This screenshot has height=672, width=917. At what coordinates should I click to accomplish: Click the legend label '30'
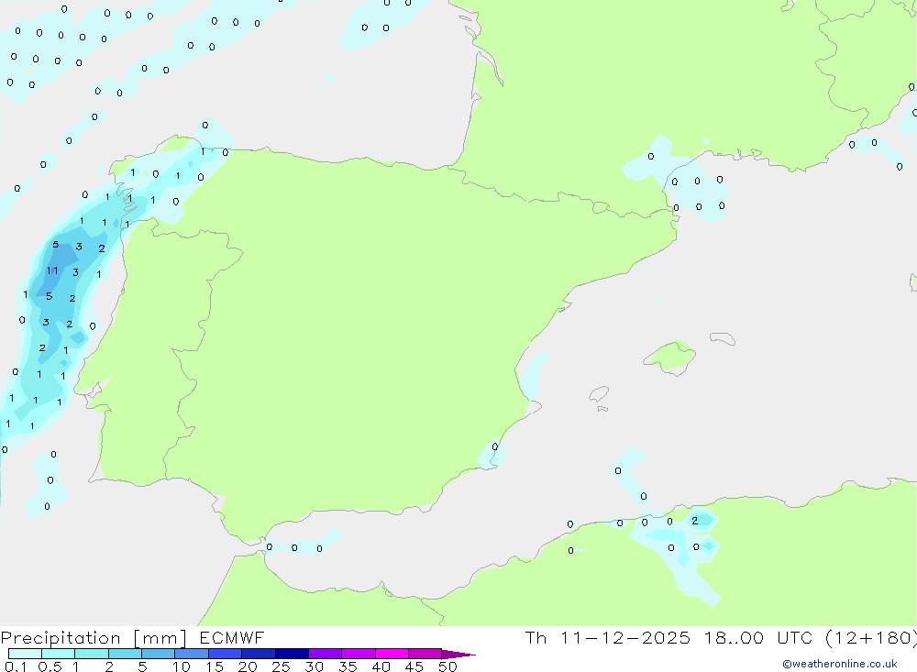(315, 666)
